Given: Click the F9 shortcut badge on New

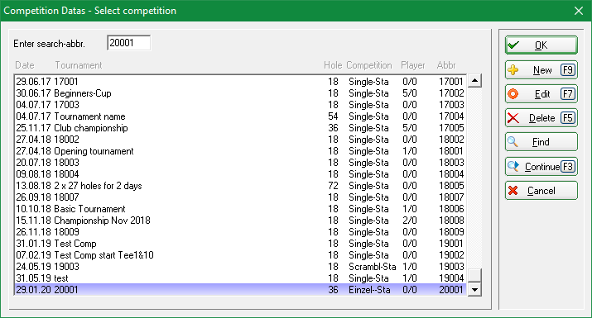Looking at the screenshot, I should (x=568, y=69).
